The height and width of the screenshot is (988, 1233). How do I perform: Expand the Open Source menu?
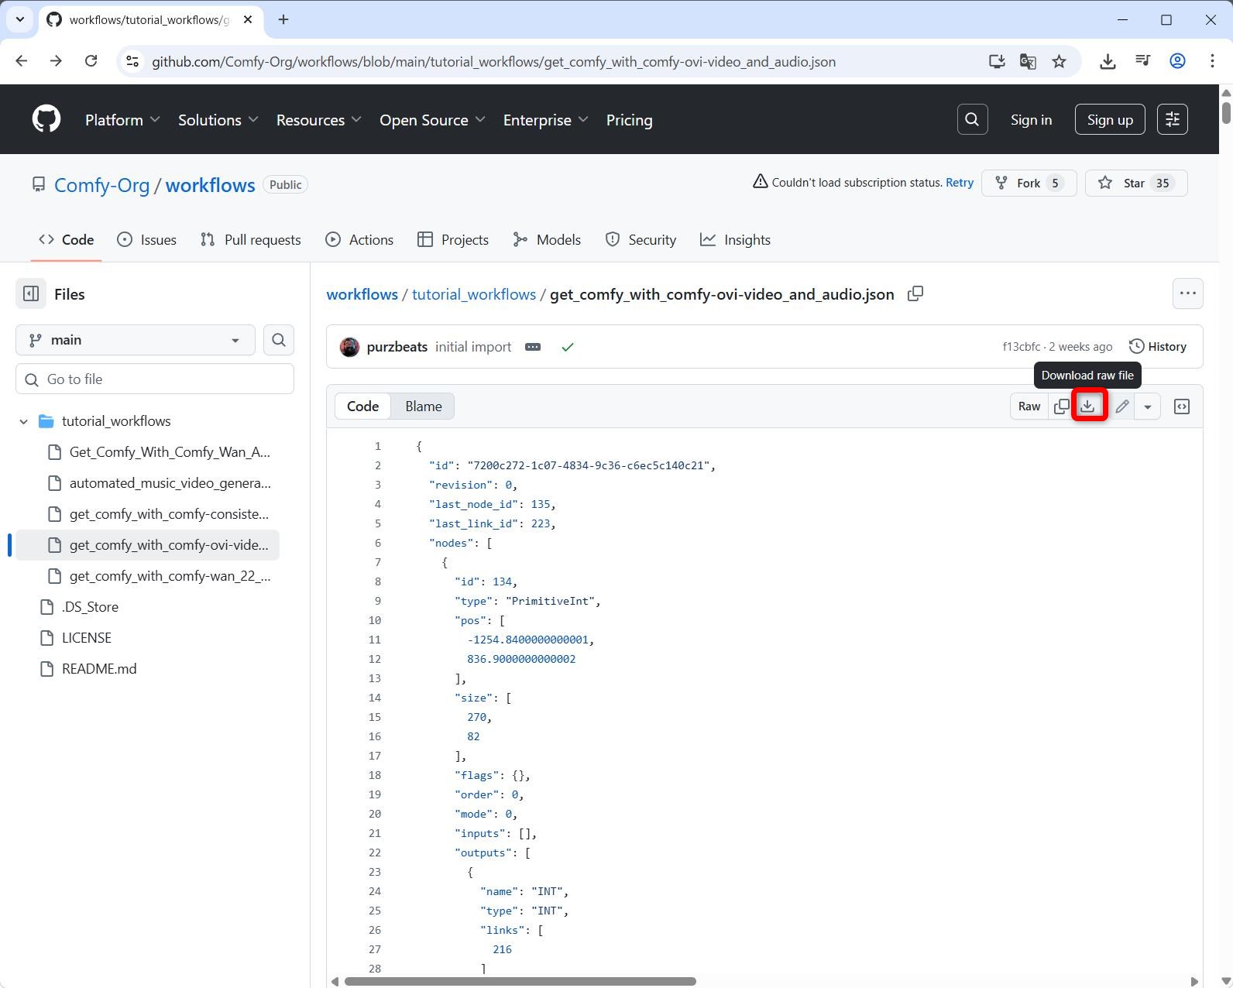[x=432, y=120]
